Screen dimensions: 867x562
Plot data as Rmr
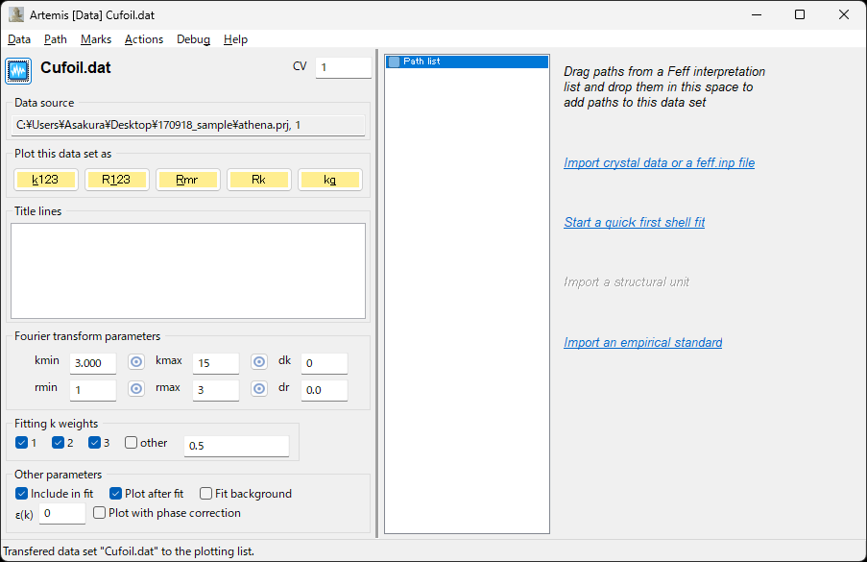pos(187,180)
